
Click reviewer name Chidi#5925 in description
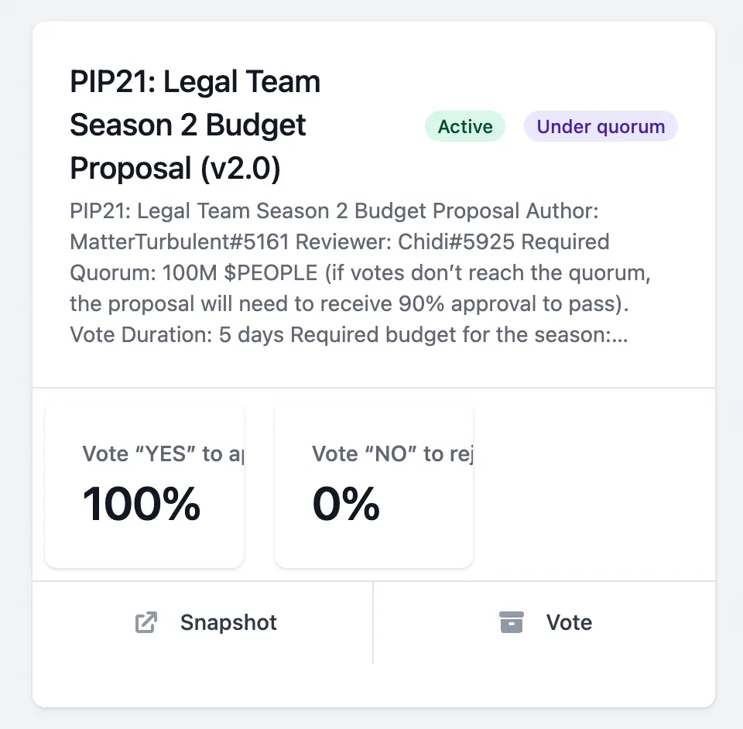click(456, 242)
